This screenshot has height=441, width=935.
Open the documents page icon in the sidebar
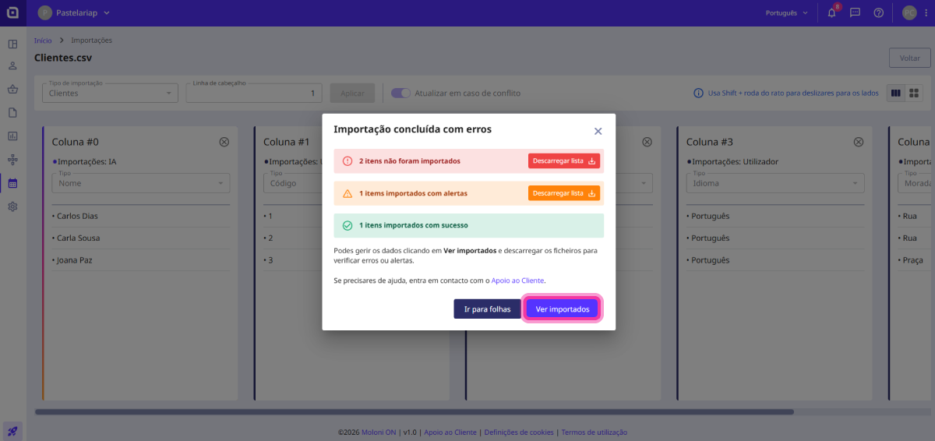tap(12, 112)
